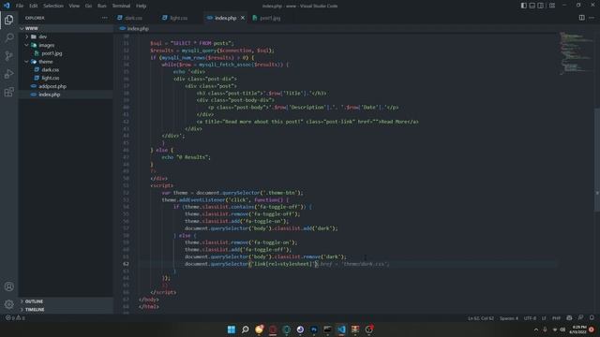Screen dimensions: 600x337
Task: Select index.php in explorer tree
Action: click(50, 95)
